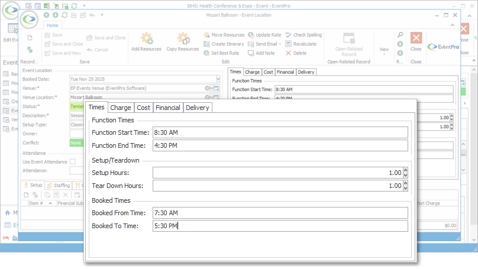Increase Setup Hours with the up arrow
The height and width of the screenshot is (269, 478).
coord(405,171)
